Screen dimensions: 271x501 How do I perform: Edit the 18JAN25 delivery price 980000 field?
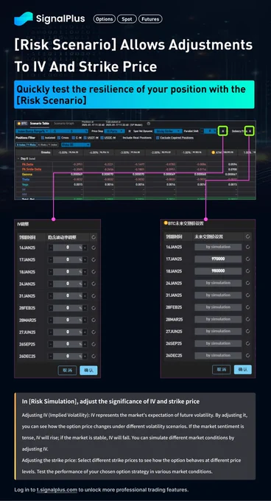pyautogui.click(x=218, y=271)
